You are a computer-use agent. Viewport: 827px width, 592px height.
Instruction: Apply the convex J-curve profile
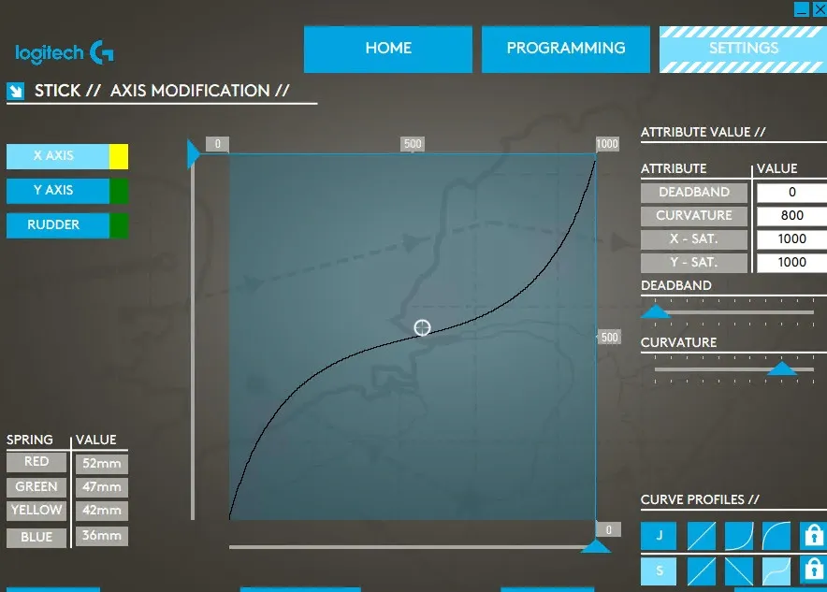point(739,536)
